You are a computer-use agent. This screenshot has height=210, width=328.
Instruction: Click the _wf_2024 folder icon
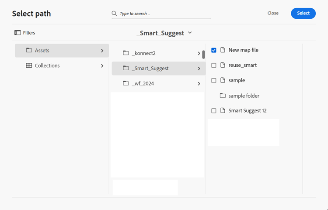coord(126,83)
